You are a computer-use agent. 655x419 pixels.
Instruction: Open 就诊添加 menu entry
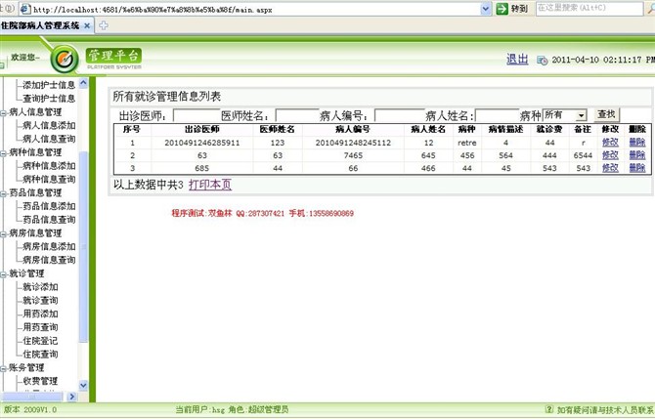(40, 287)
